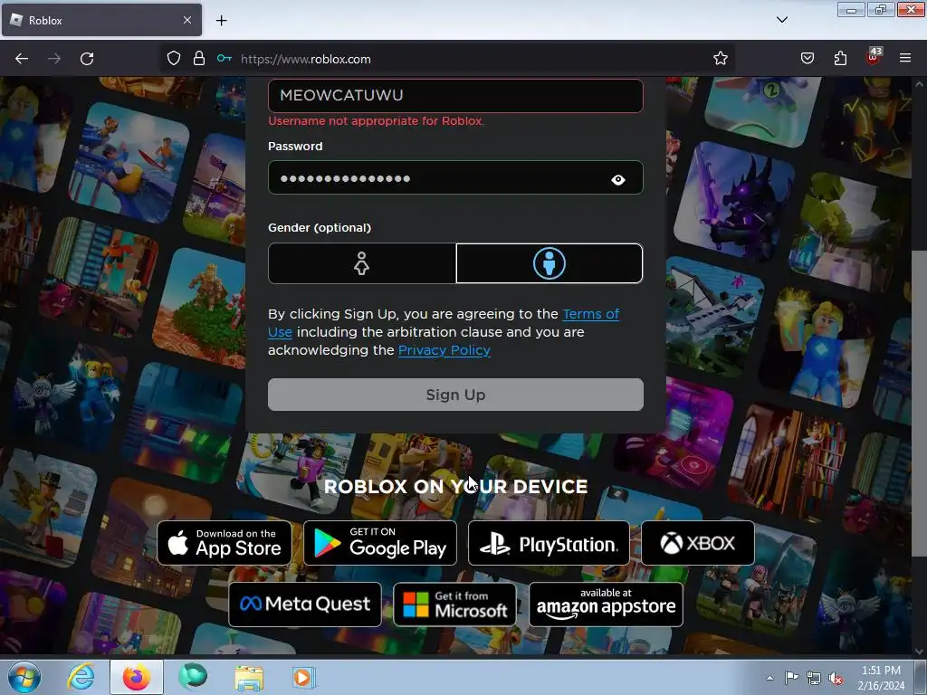This screenshot has height=695, width=927.
Task: Click the Firefox taskbar icon
Action: pos(137,677)
